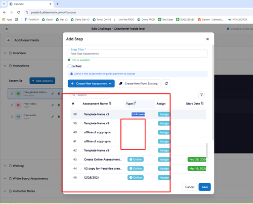The height and width of the screenshot is (204, 253).
Task: Open the Demo PROD bookmark
Action: coord(146,20)
